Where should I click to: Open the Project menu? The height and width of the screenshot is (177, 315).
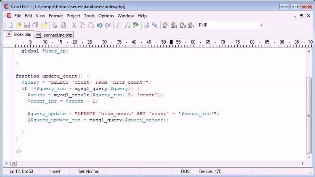click(73, 16)
